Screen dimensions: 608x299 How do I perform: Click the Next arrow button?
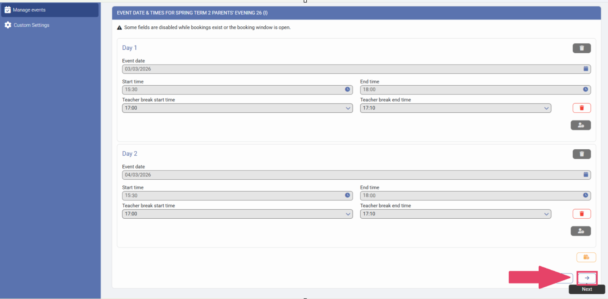click(587, 278)
